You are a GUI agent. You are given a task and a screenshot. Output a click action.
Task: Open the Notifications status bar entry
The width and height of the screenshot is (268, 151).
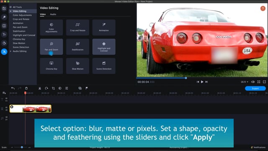tap(258, 147)
